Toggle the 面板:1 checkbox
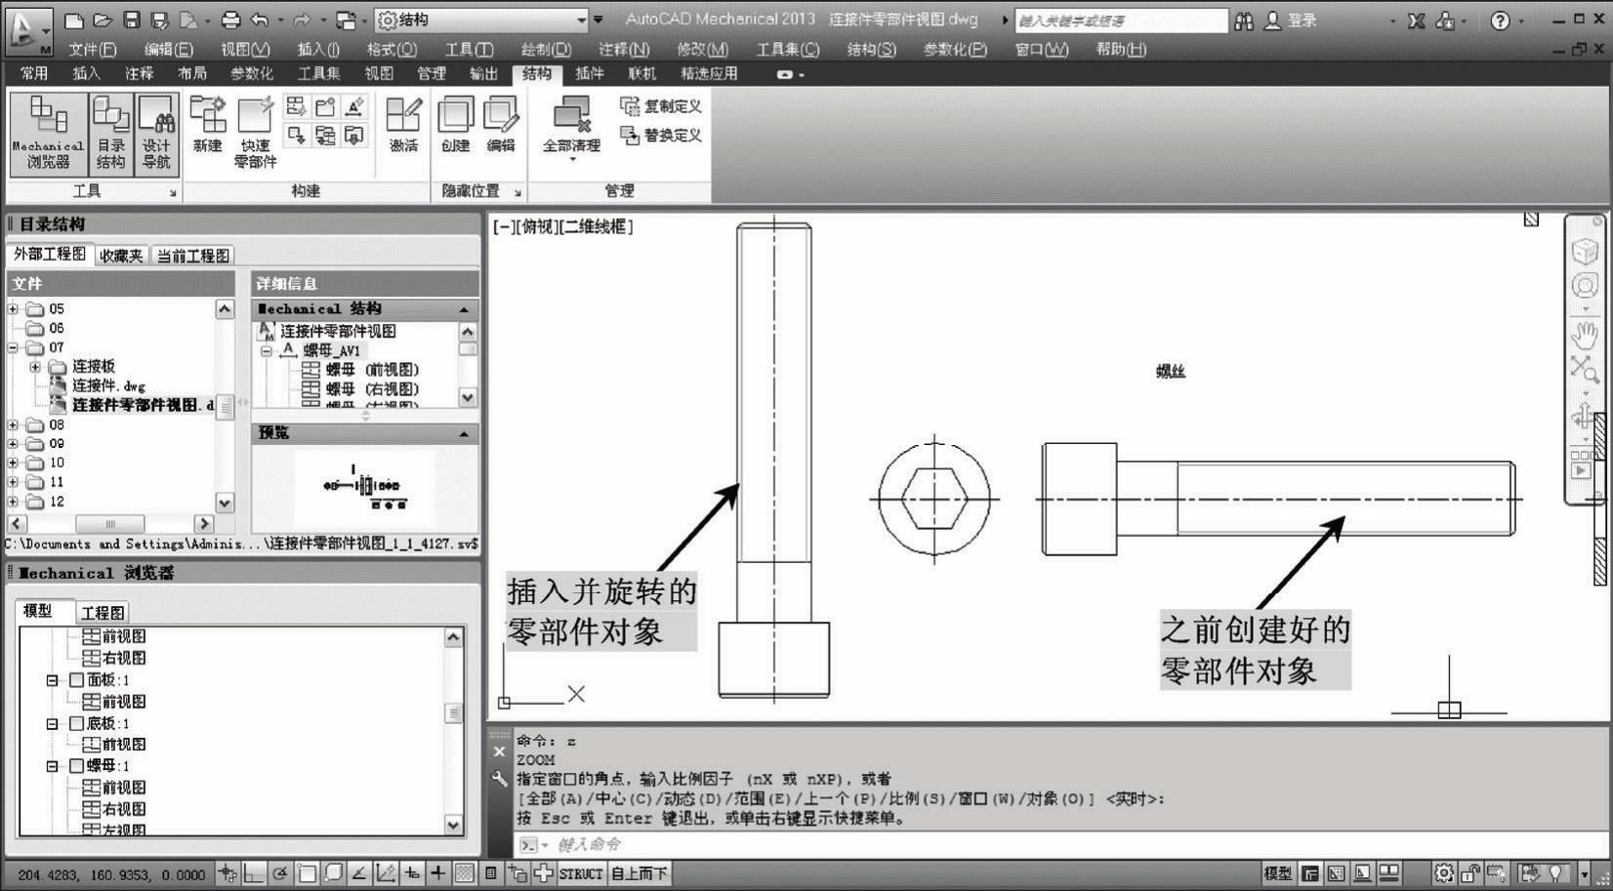The width and height of the screenshot is (1613, 891). [x=76, y=680]
